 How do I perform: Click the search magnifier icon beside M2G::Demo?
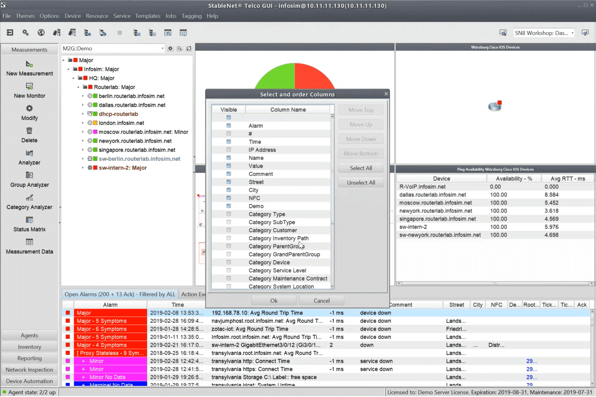click(180, 49)
